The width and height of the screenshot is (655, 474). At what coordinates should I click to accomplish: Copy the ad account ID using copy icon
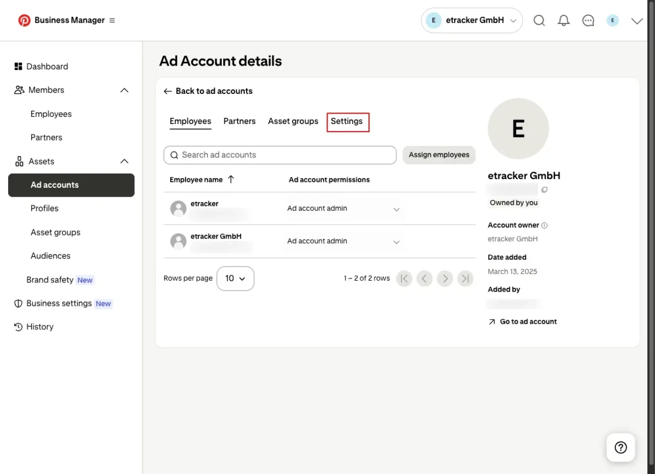[544, 190]
